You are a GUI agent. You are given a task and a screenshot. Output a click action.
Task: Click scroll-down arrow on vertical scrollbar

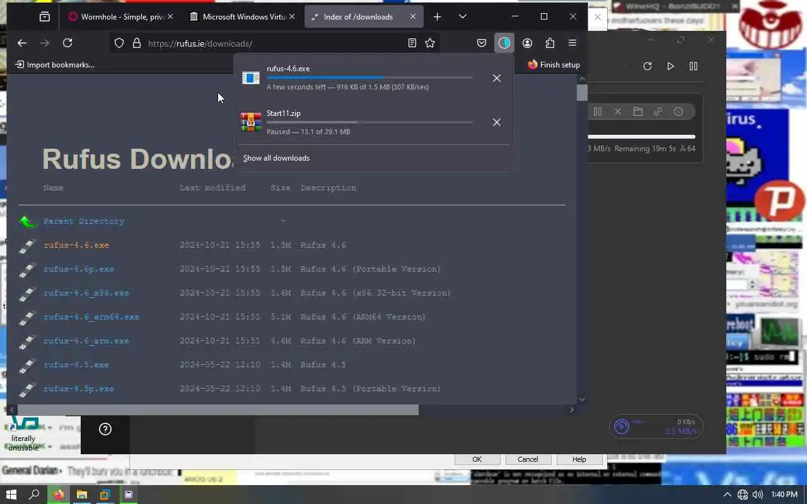581,399
